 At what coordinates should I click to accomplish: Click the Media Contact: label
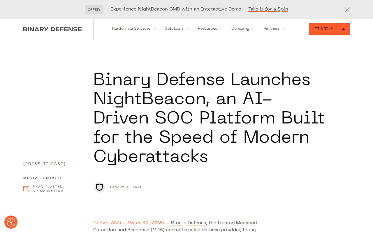(x=43, y=178)
